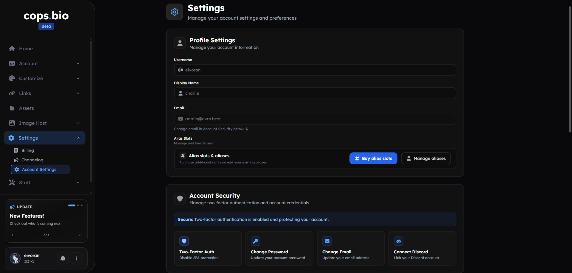Open the Manage aliases button
Image resolution: width=572 pixels, height=273 pixels.
click(x=426, y=158)
